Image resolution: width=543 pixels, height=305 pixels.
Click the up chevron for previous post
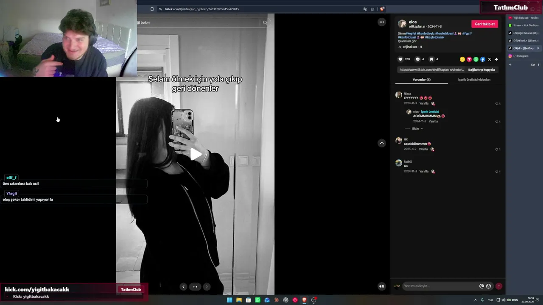(x=382, y=143)
